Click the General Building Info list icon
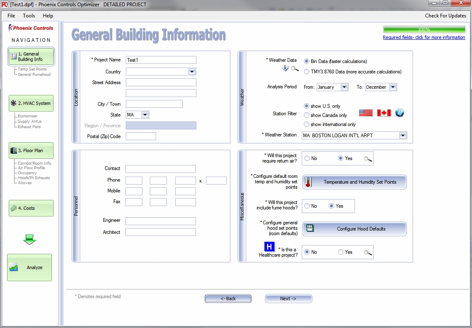The height and width of the screenshot is (328, 472). click(14, 56)
